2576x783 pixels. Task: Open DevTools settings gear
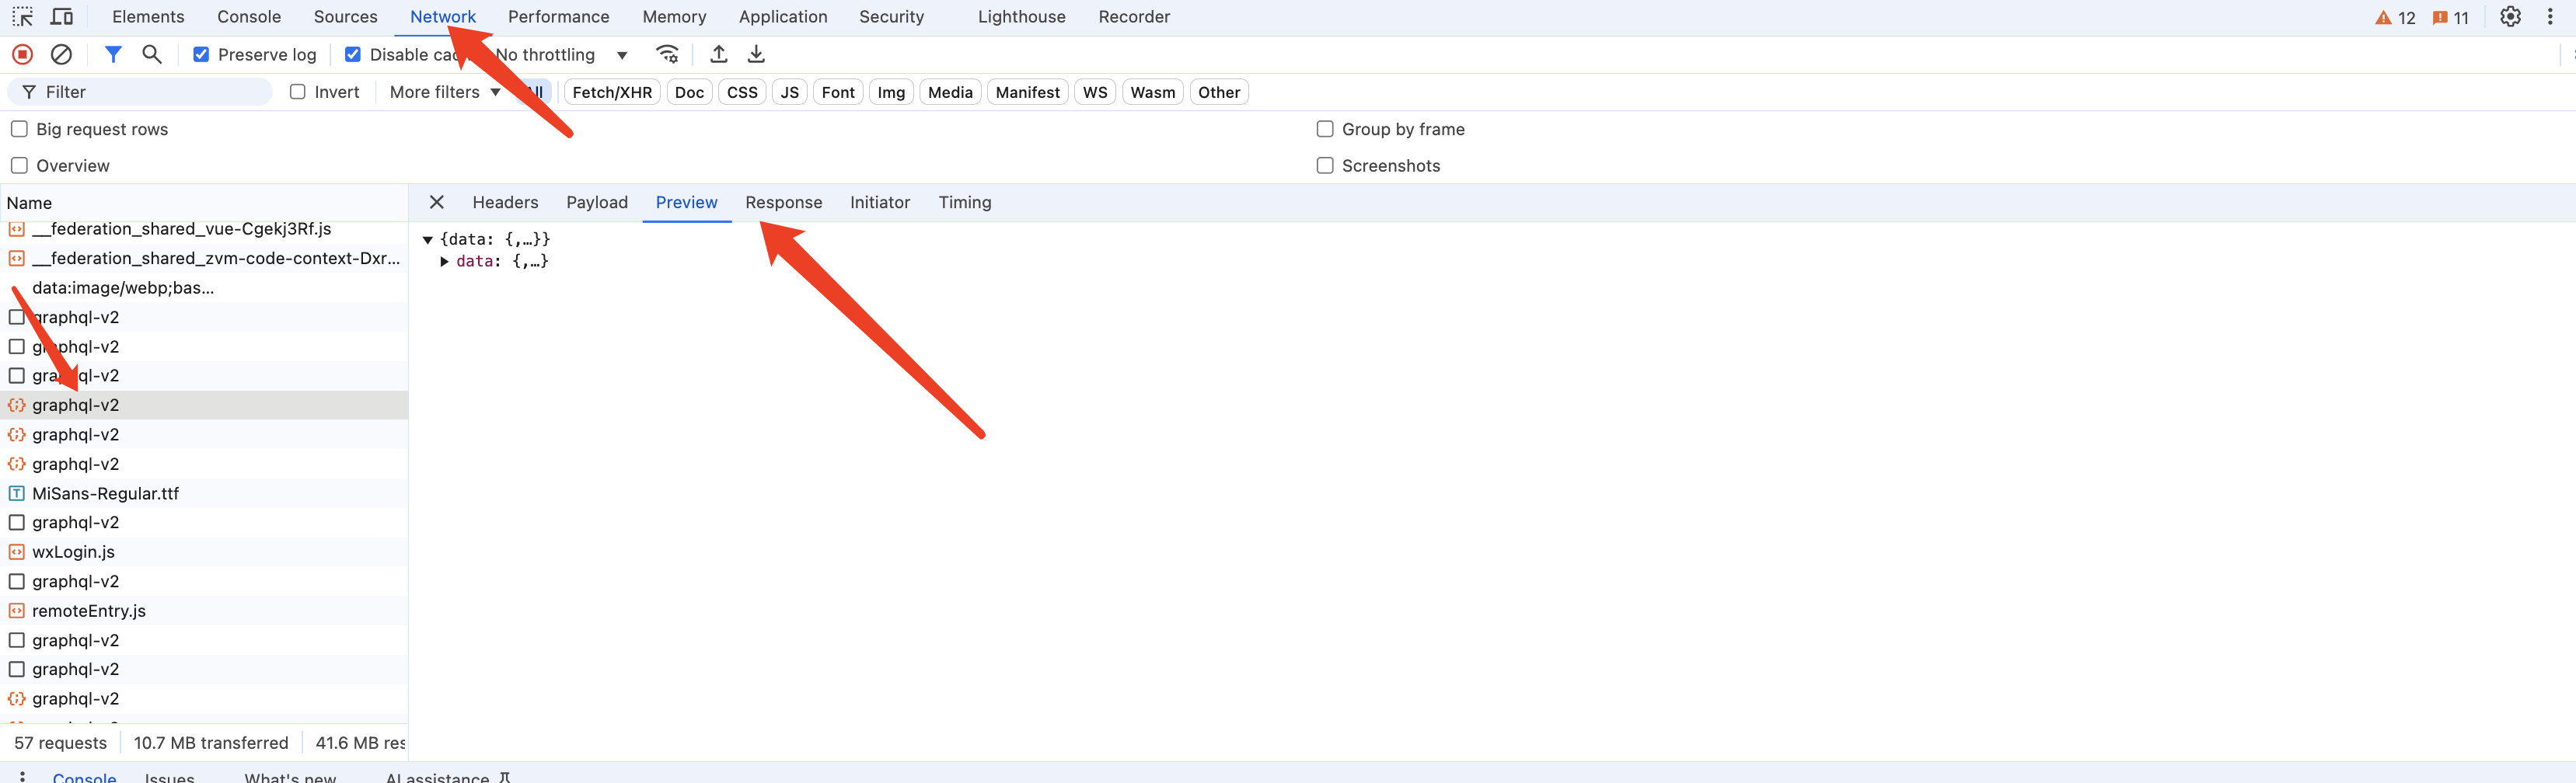2510,17
